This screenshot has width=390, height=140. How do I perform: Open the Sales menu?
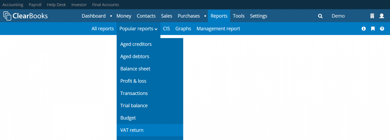coord(166,16)
